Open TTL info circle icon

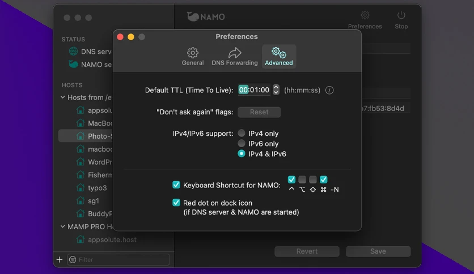(329, 90)
